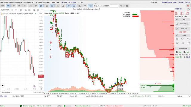This screenshot has height=107, width=191.
Task: Tick the Cancel buy checkbox
Action: (177, 24)
